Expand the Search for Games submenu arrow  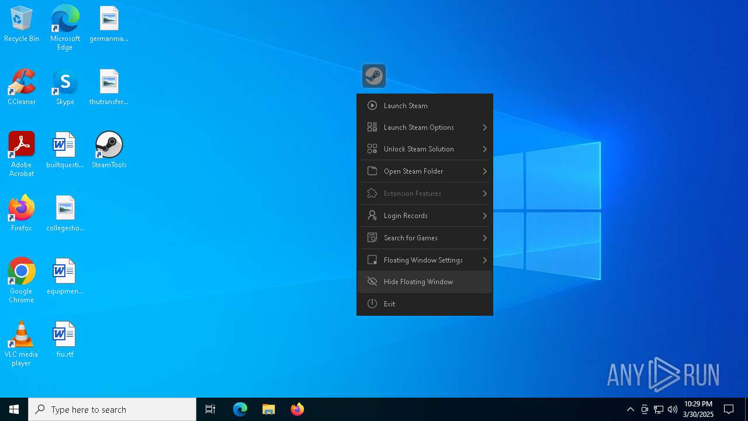pos(484,238)
